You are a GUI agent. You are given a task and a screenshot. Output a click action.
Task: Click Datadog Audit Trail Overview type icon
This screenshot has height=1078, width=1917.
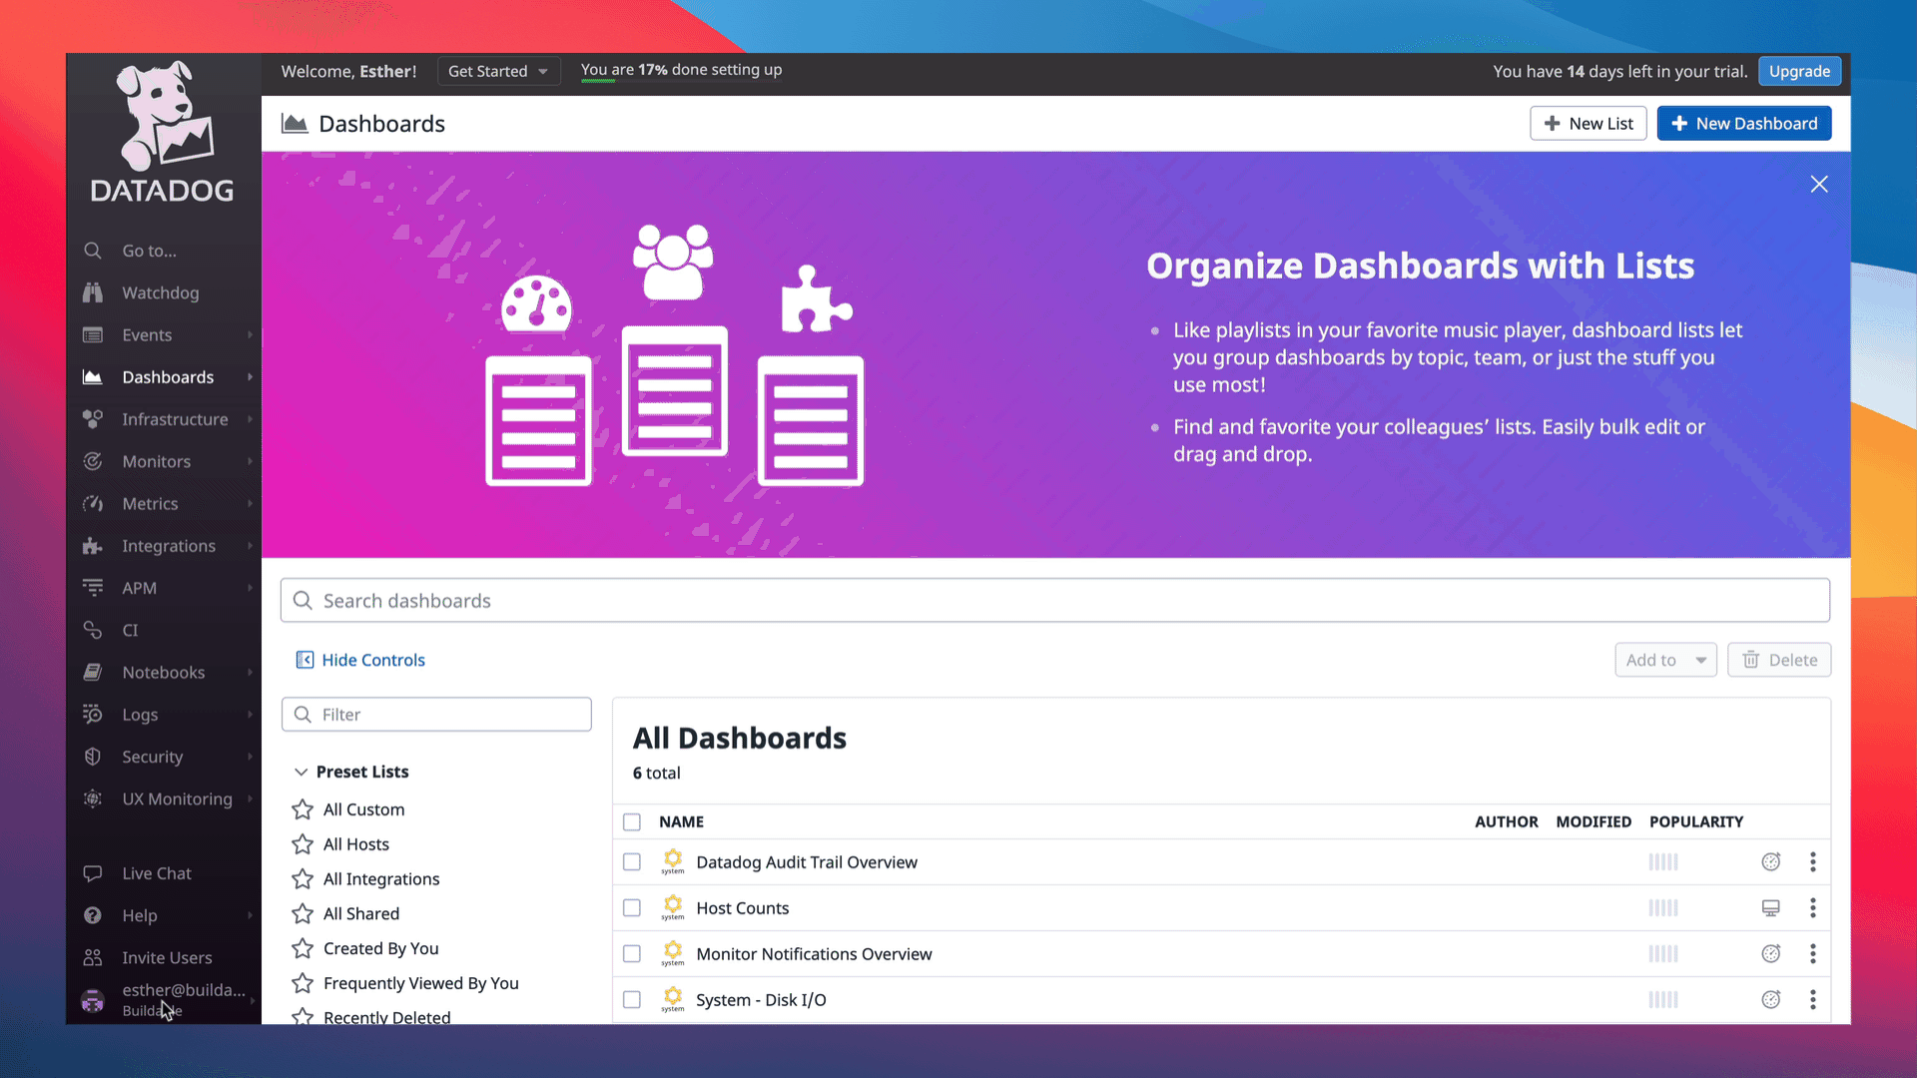tap(1771, 861)
